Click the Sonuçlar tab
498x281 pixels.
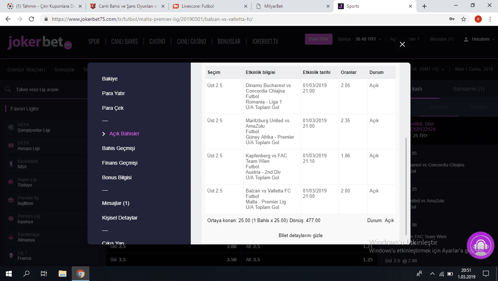(64, 70)
